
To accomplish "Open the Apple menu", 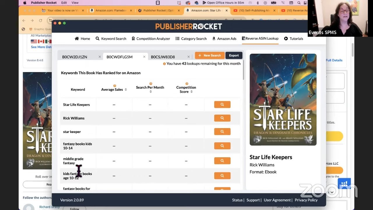I will coord(24,3).
